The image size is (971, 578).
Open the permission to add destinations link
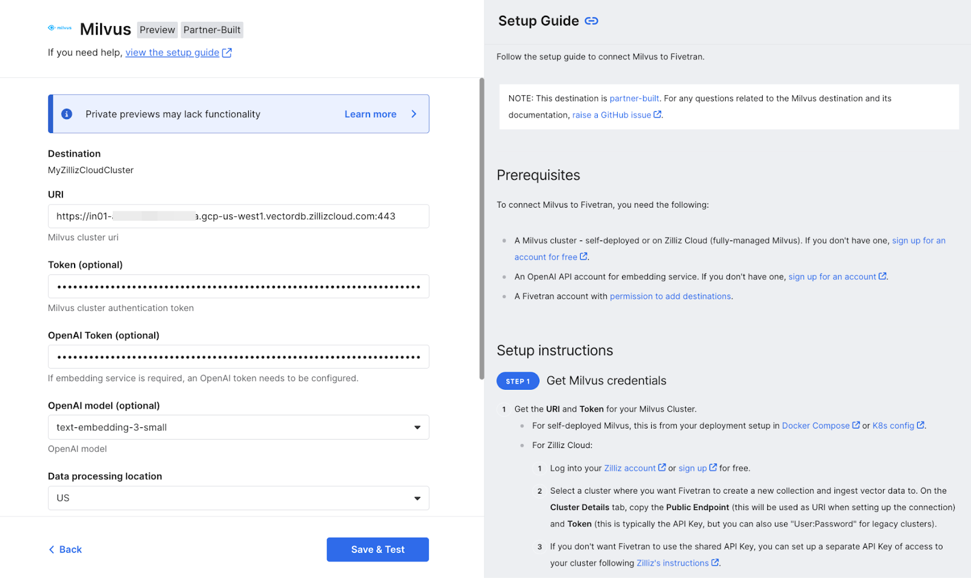point(670,296)
